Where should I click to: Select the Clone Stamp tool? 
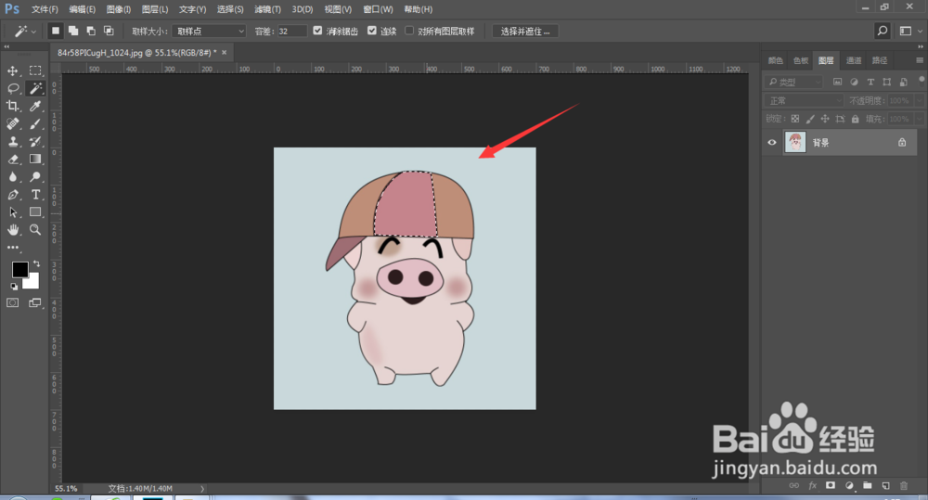pyautogui.click(x=12, y=142)
